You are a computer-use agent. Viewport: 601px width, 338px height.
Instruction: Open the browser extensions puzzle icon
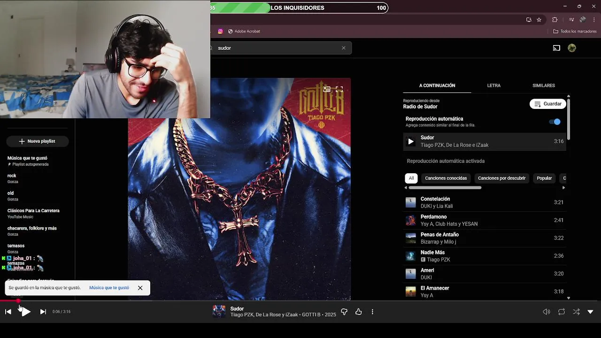tap(555, 20)
